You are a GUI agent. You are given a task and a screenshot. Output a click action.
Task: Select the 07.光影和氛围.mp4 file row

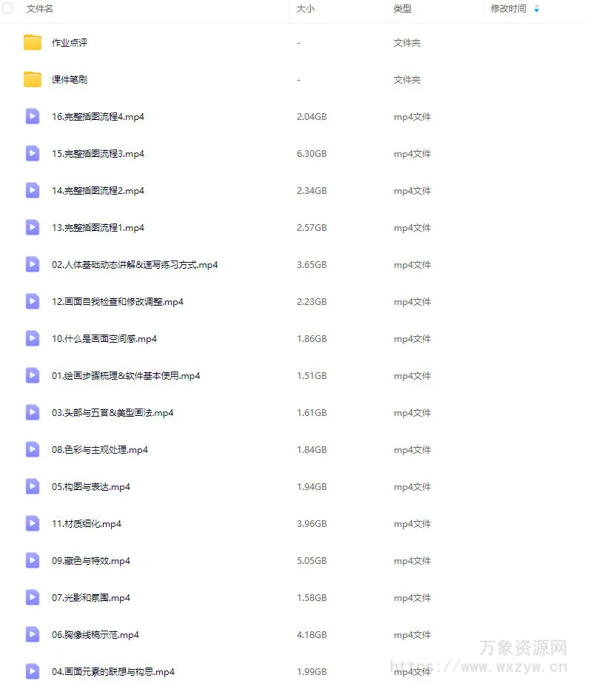tap(295, 597)
